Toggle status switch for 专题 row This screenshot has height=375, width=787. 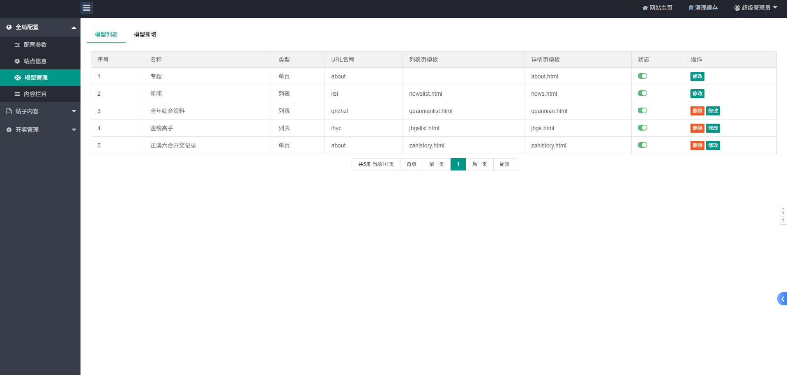coord(642,76)
